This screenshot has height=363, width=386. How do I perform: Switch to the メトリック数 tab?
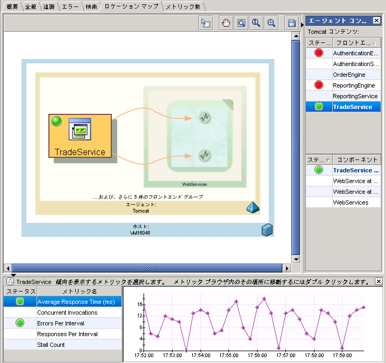click(183, 7)
